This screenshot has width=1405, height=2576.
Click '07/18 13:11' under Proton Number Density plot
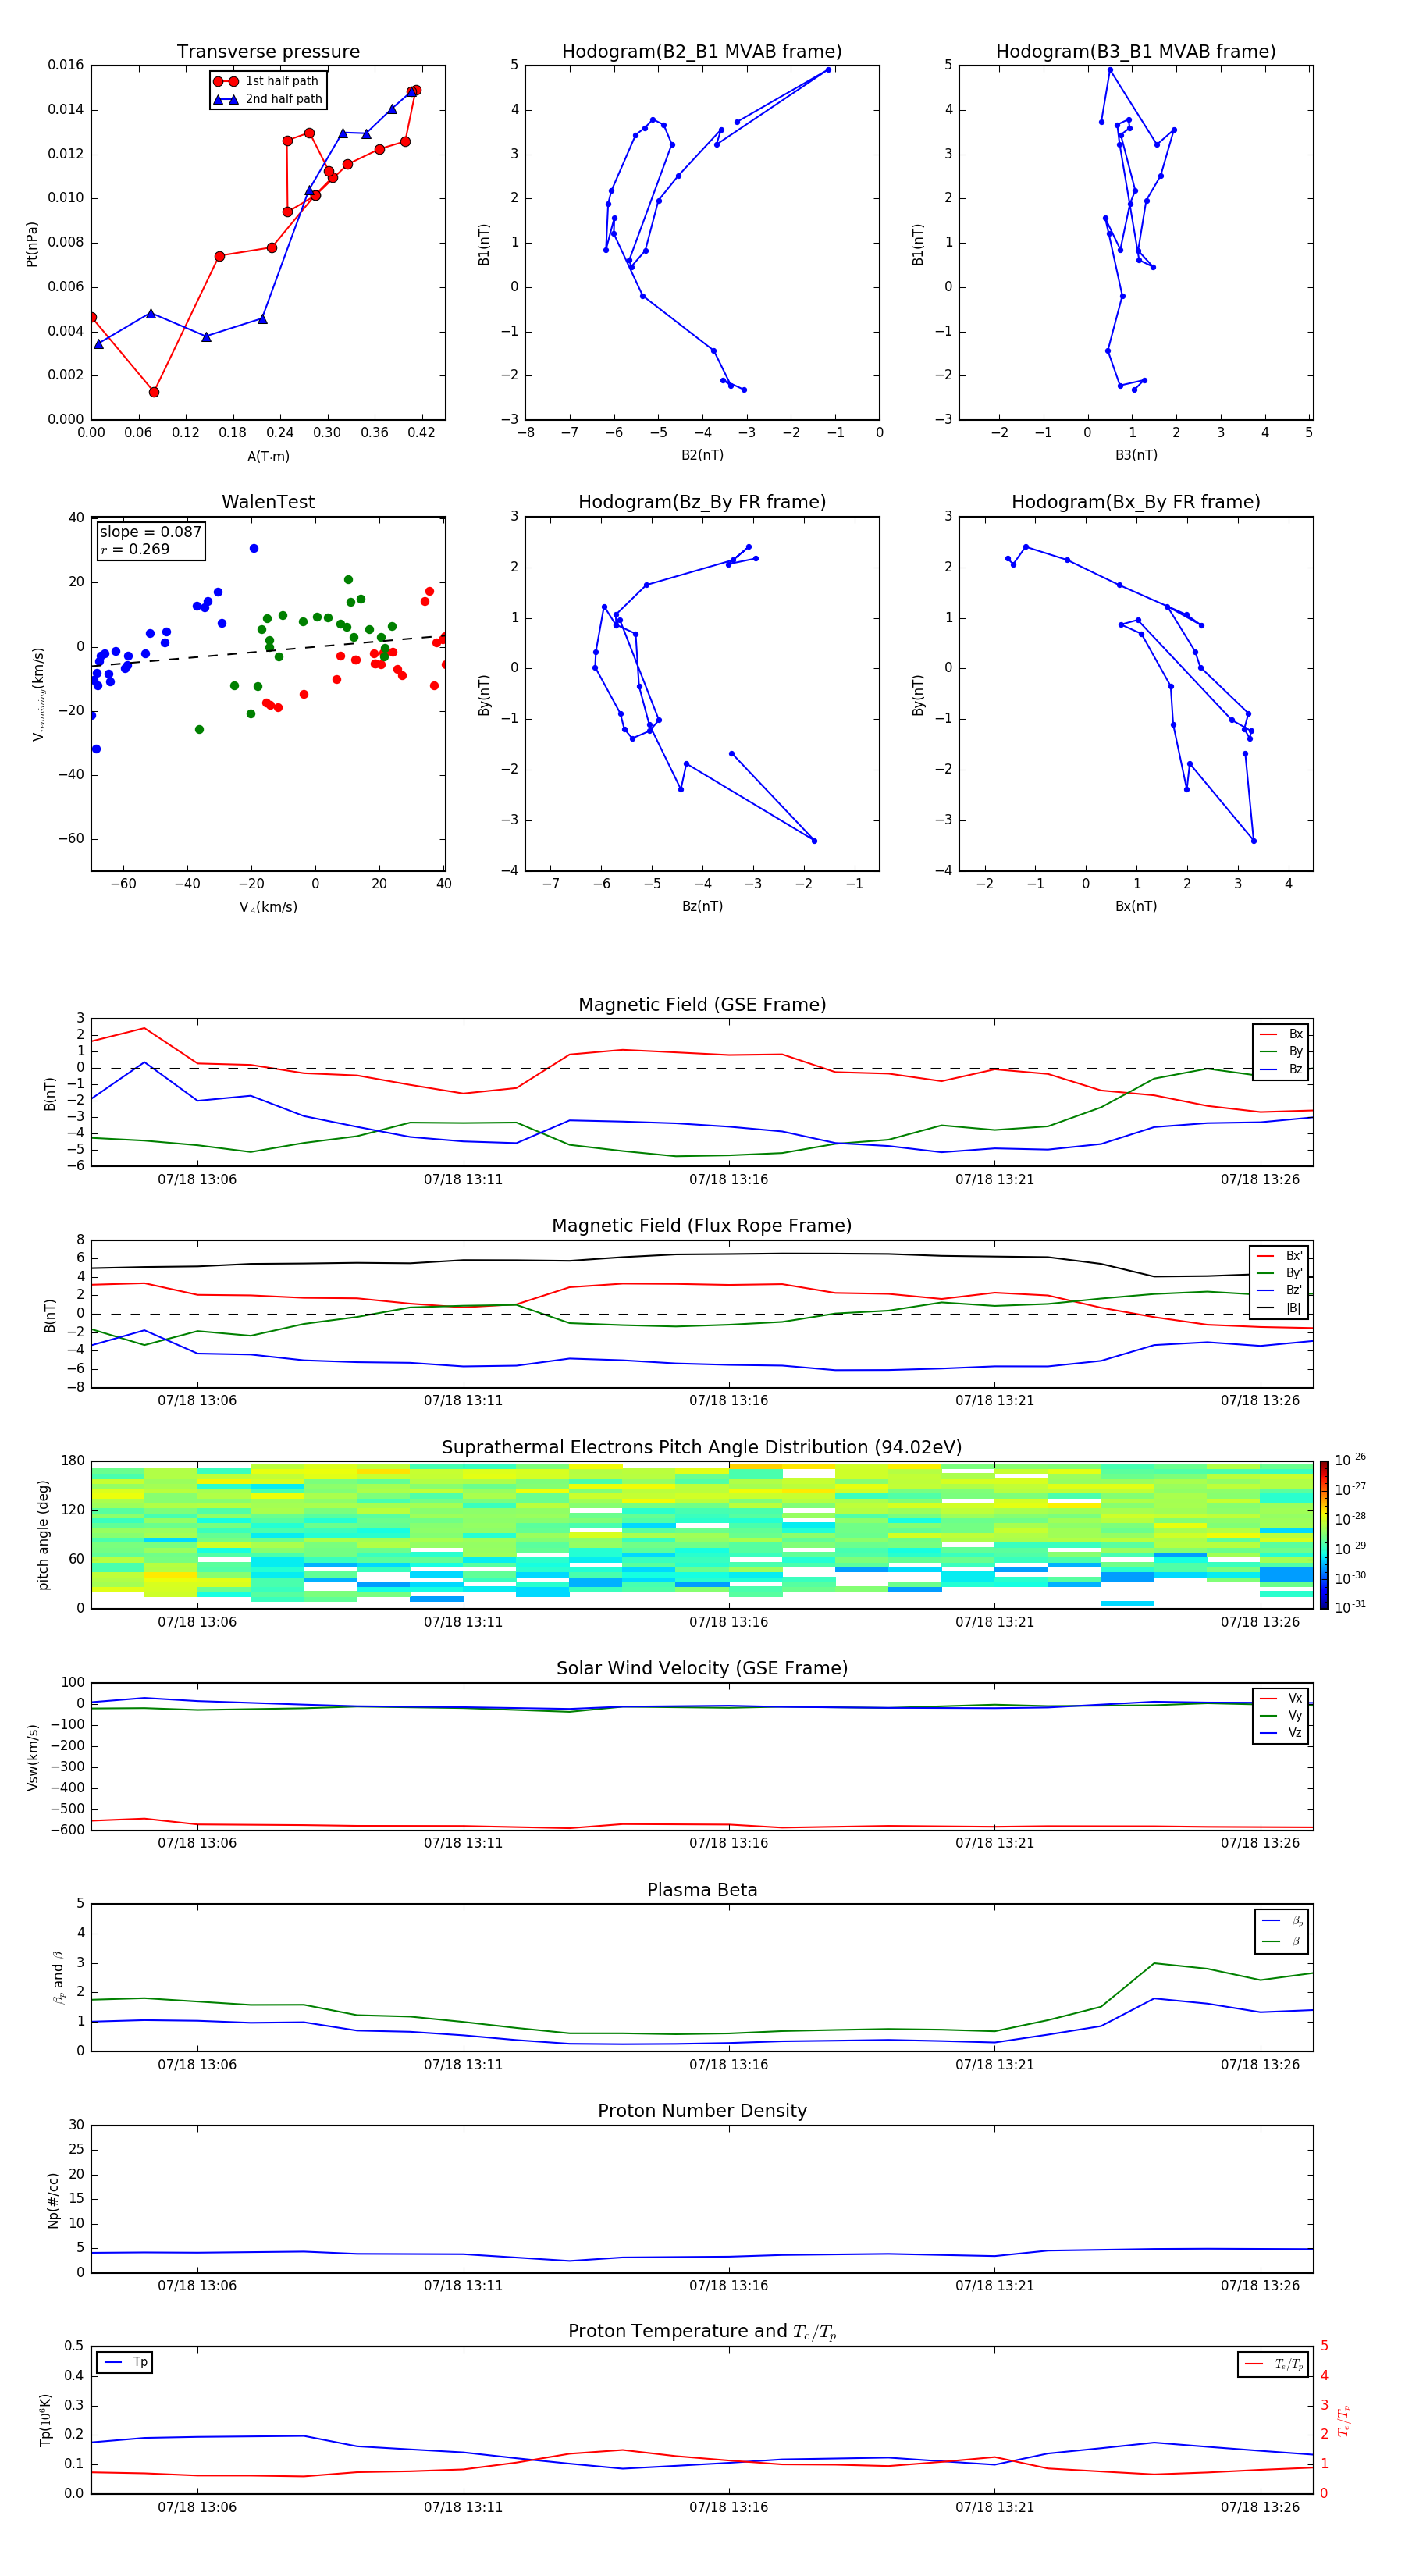[463, 2286]
